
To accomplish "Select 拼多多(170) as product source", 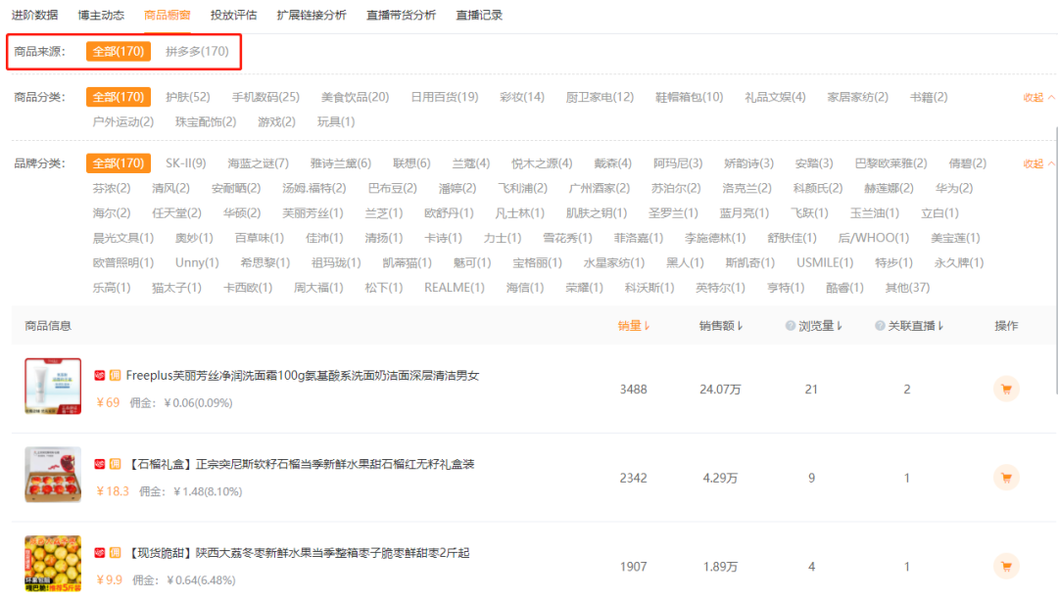I will [197, 51].
